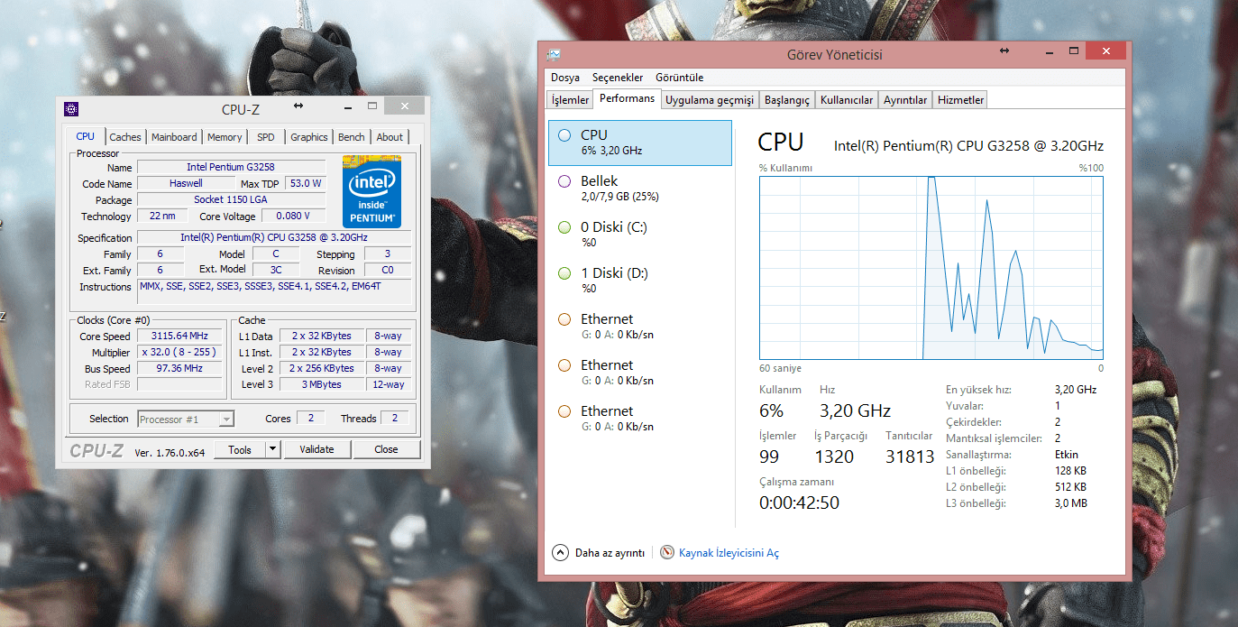The height and width of the screenshot is (627, 1238).
Task: Click the Level 3 cache value 3 MBytes
Action: tap(322, 384)
